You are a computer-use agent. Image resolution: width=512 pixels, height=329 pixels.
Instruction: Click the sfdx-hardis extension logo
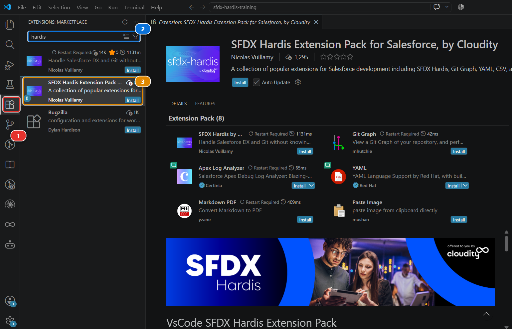pos(193,64)
